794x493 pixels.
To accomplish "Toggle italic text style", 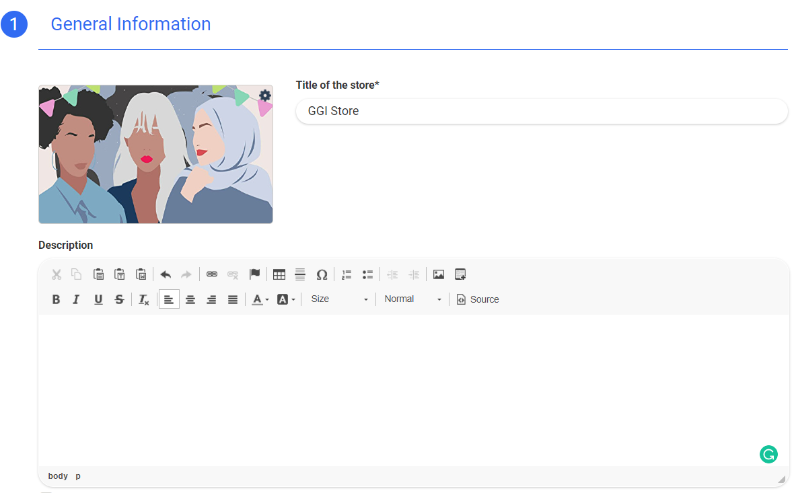I will pyautogui.click(x=76, y=300).
